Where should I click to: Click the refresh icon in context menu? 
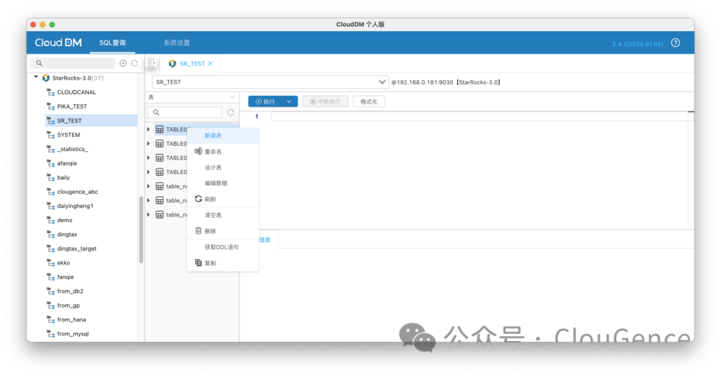198,199
